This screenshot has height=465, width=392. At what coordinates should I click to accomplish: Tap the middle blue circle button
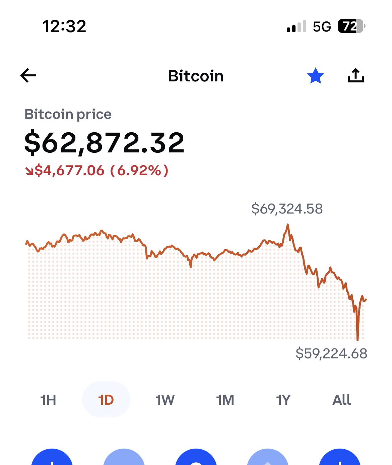point(196,458)
